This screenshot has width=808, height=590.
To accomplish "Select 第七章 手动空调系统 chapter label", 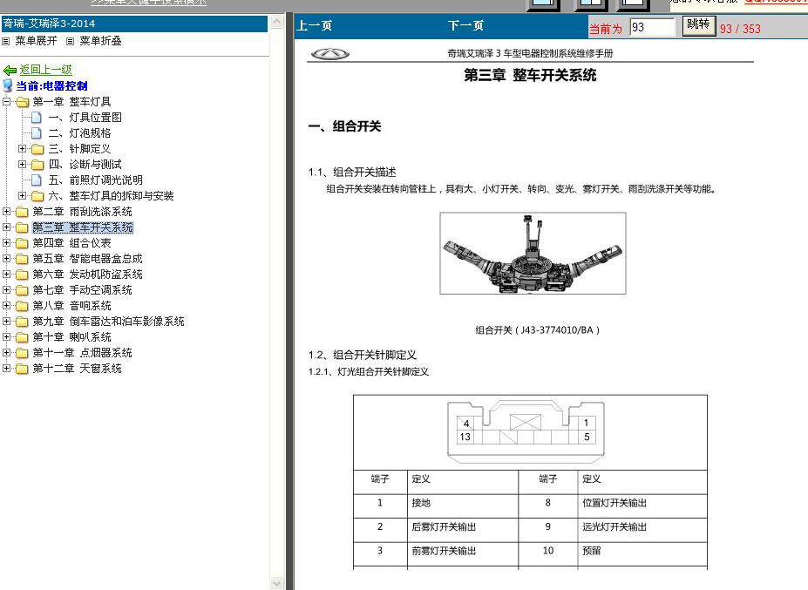I will pyautogui.click(x=82, y=290).
